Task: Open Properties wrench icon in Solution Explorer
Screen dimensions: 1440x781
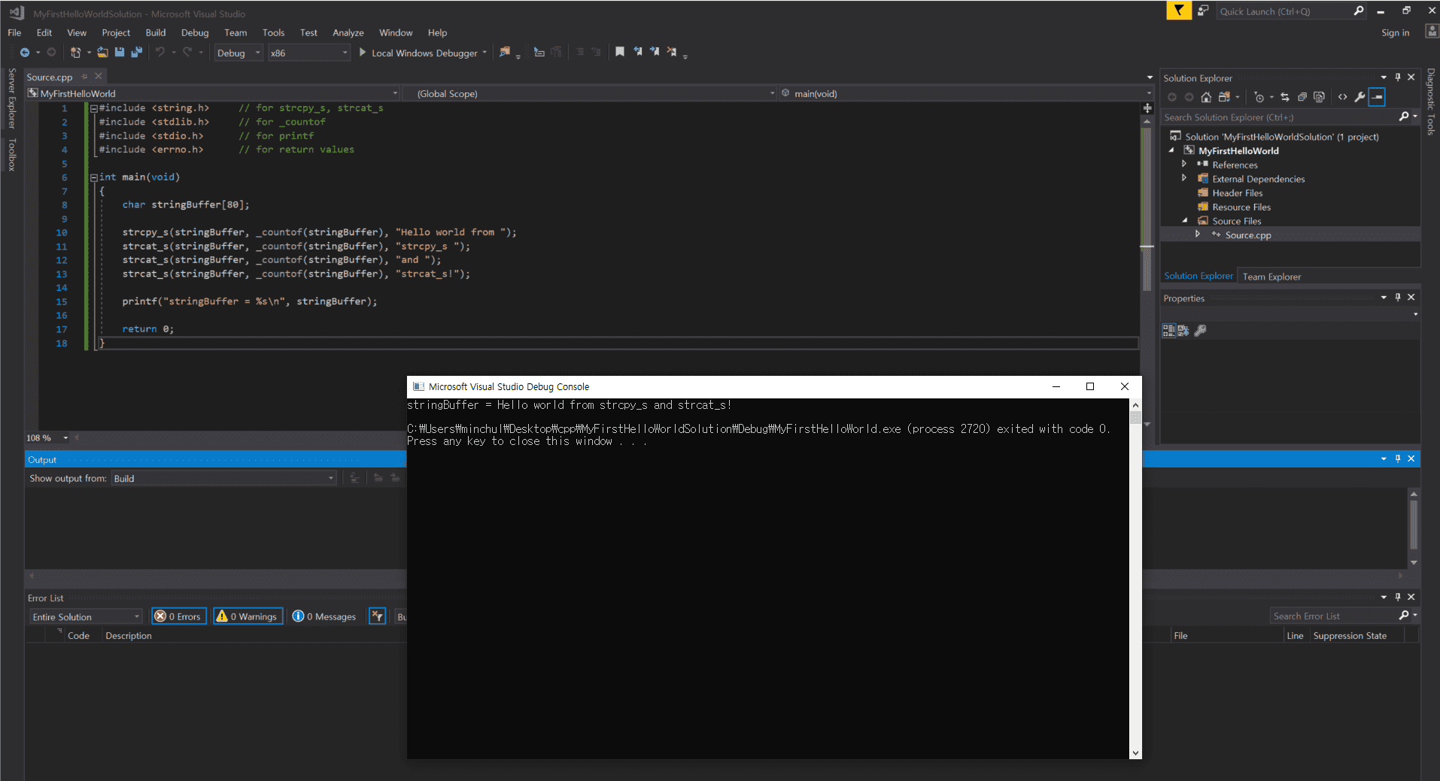Action: click(1359, 97)
